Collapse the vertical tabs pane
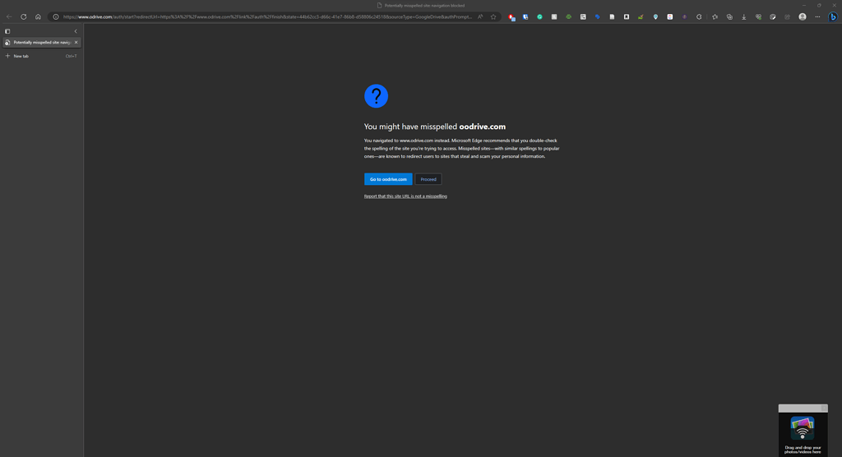The height and width of the screenshot is (457, 842). click(76, 31)
